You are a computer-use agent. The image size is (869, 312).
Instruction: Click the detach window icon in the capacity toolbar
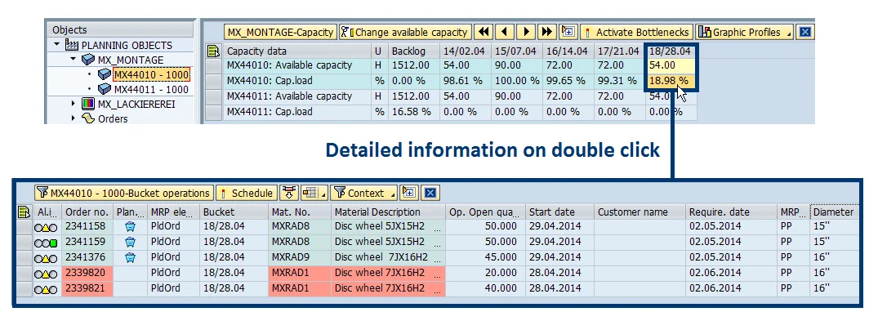pos(568,32)
